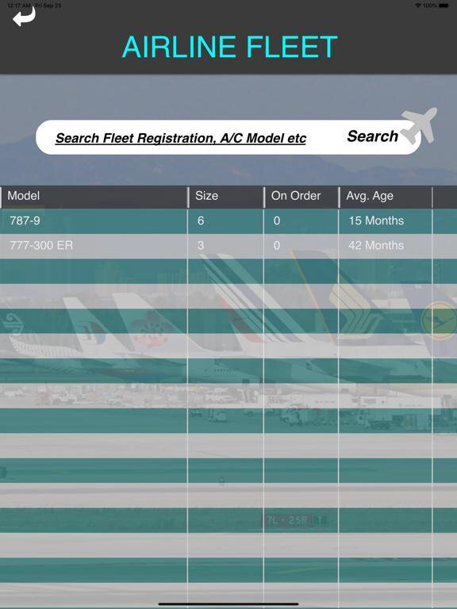
Task: Click the Avg. Age column header
Action: [386, 196]
